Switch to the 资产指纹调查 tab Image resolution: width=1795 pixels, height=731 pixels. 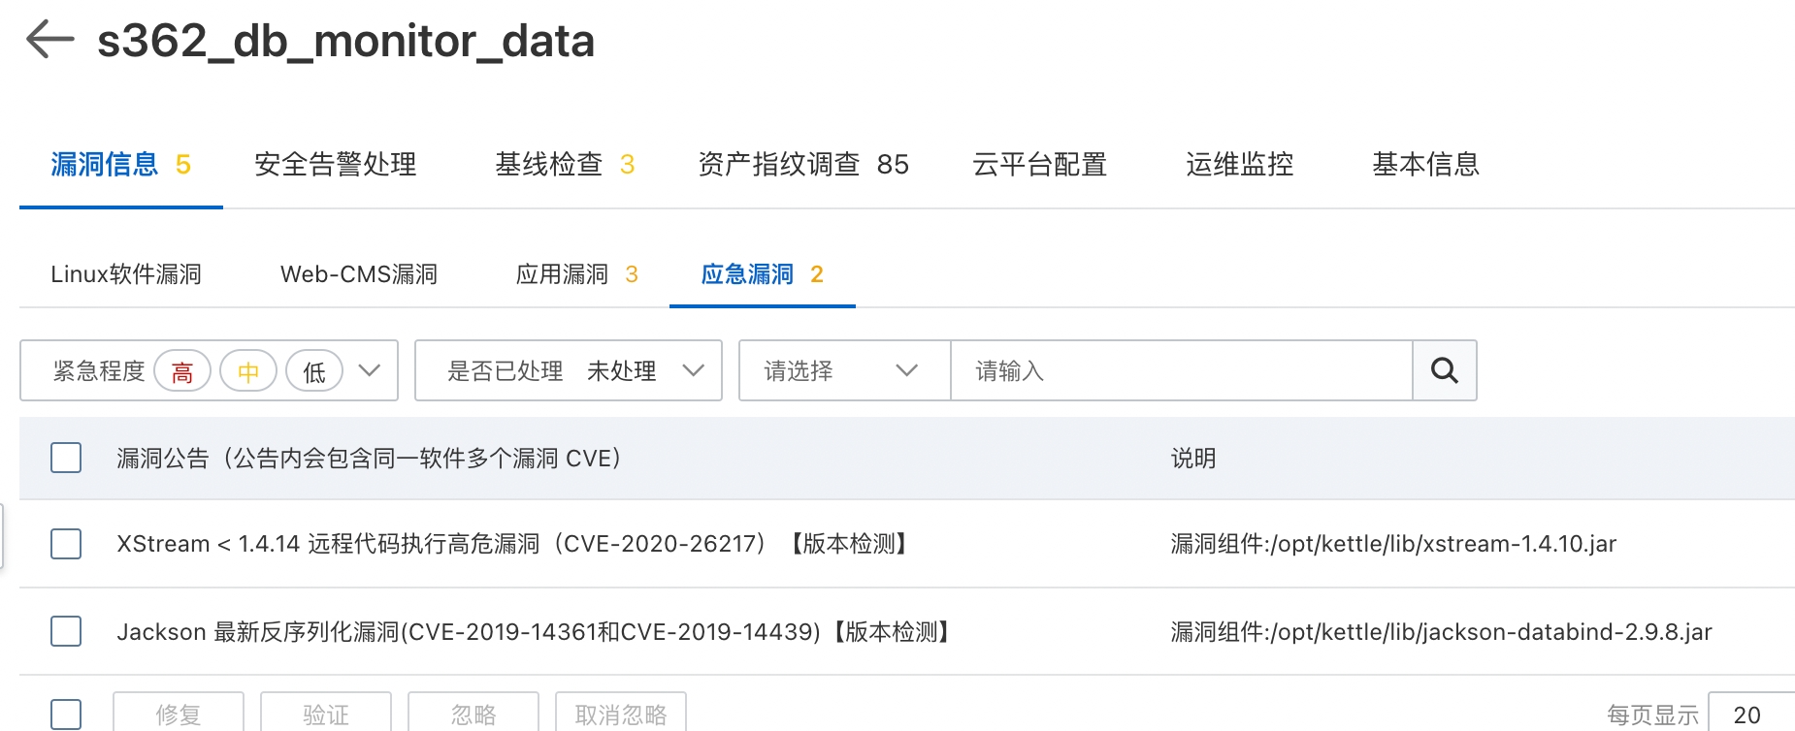[802, 164]
